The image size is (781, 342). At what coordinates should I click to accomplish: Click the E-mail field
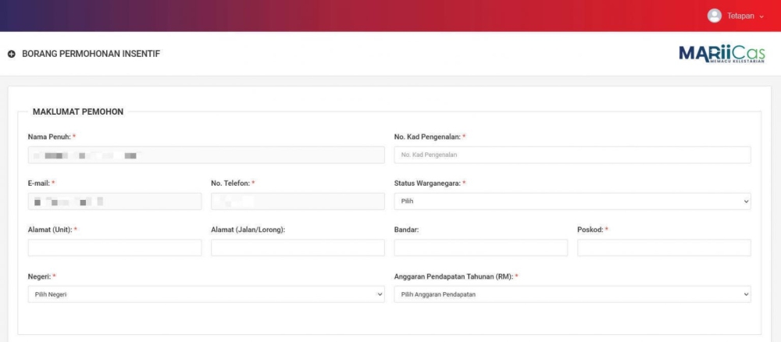pyautogui.click(x=115, y=201)
